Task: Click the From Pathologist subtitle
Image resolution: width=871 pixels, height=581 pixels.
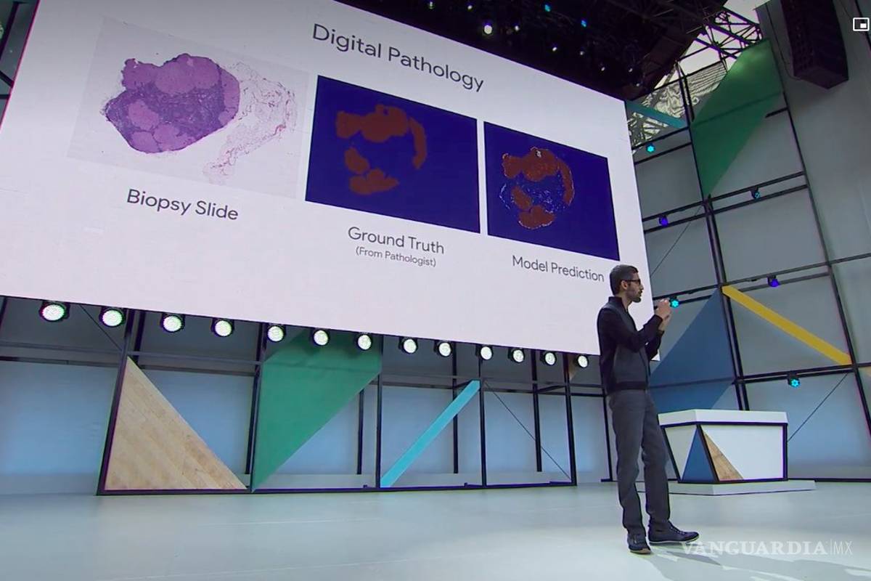Action: 398,254
